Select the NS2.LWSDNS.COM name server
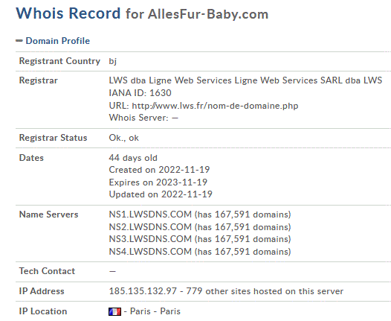This screenshot has width=391, height=321. coord(150,227)
